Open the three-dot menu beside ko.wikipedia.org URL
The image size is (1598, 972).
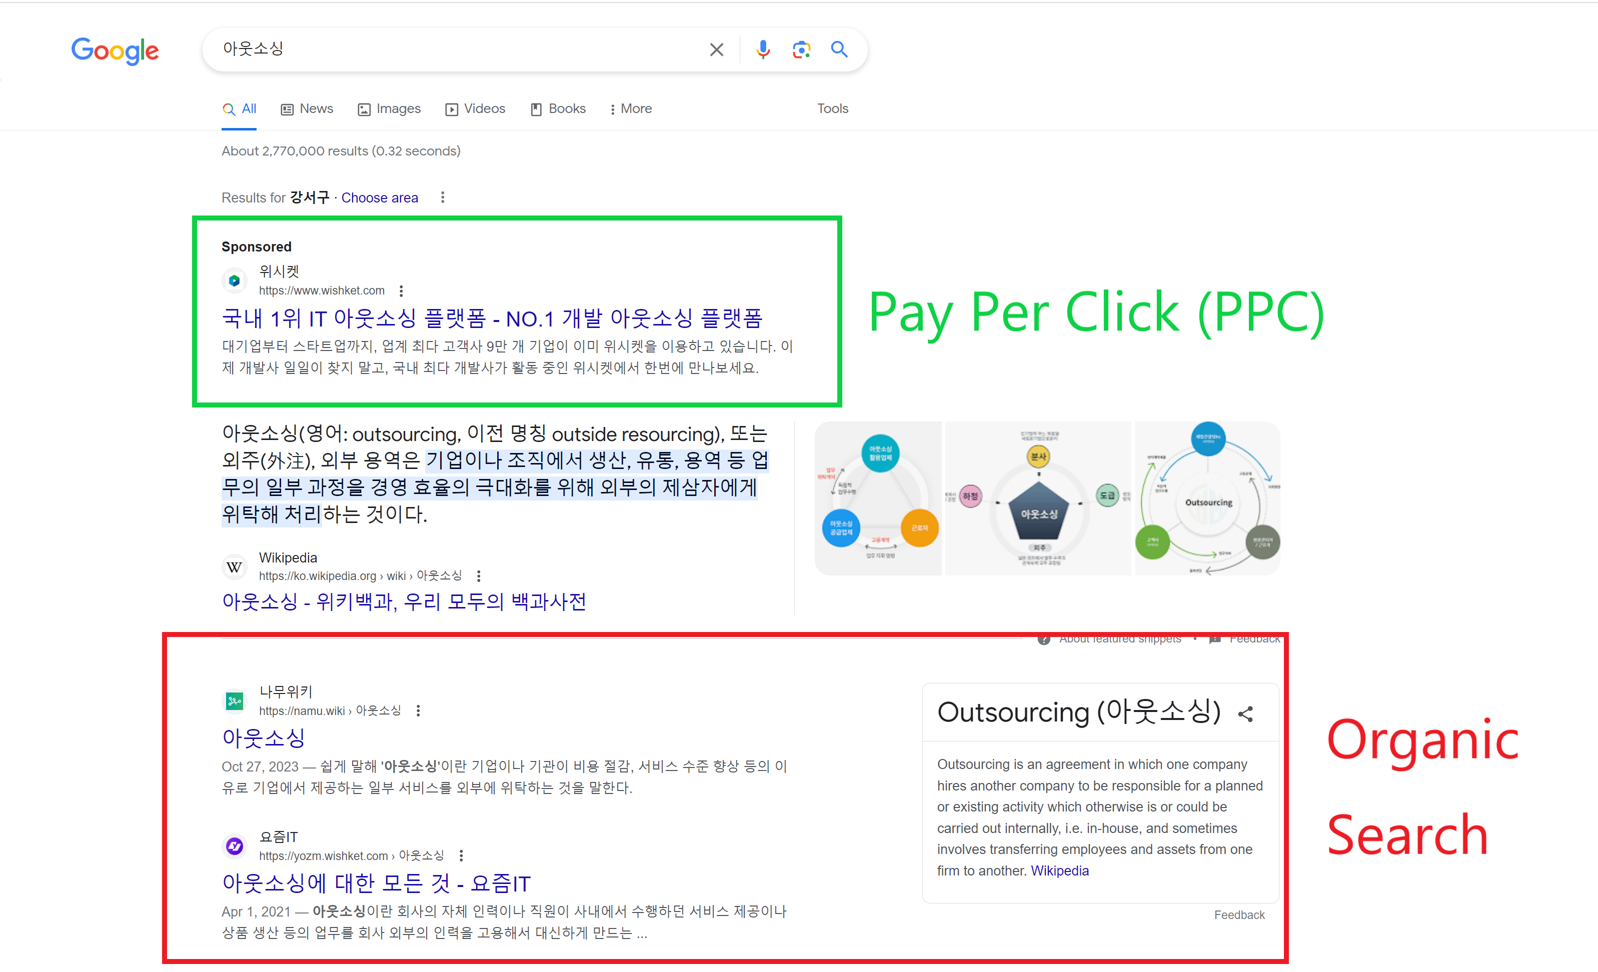tap(478, 576)
